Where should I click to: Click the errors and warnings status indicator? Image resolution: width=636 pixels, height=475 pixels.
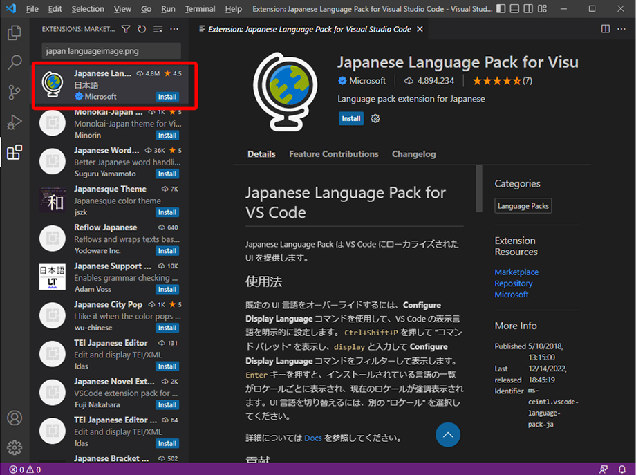pyautogui.click(x=25, y=469)
